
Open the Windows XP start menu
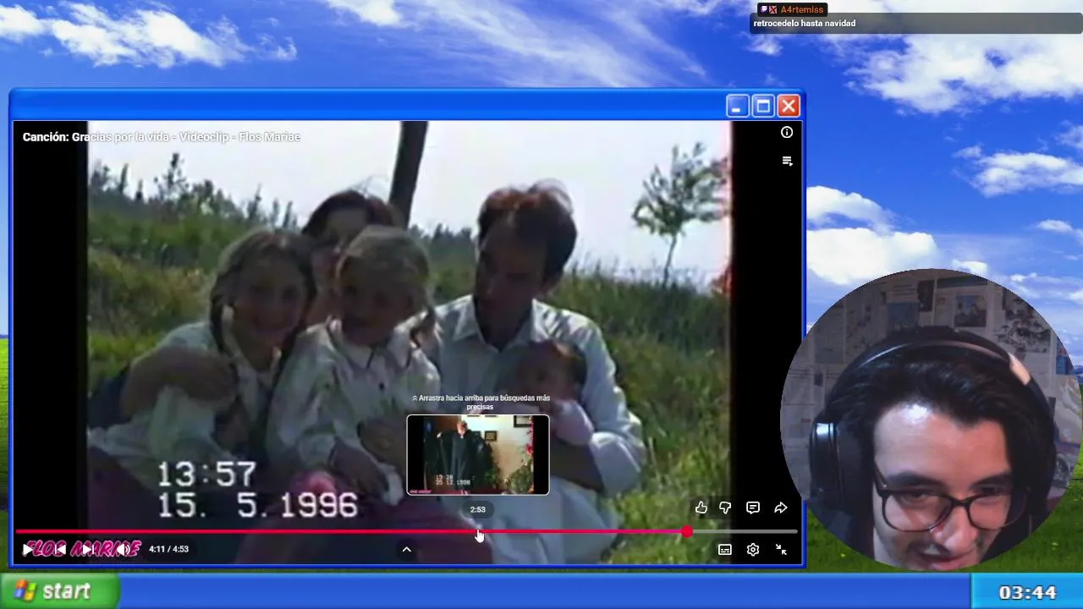coord(59,591)
